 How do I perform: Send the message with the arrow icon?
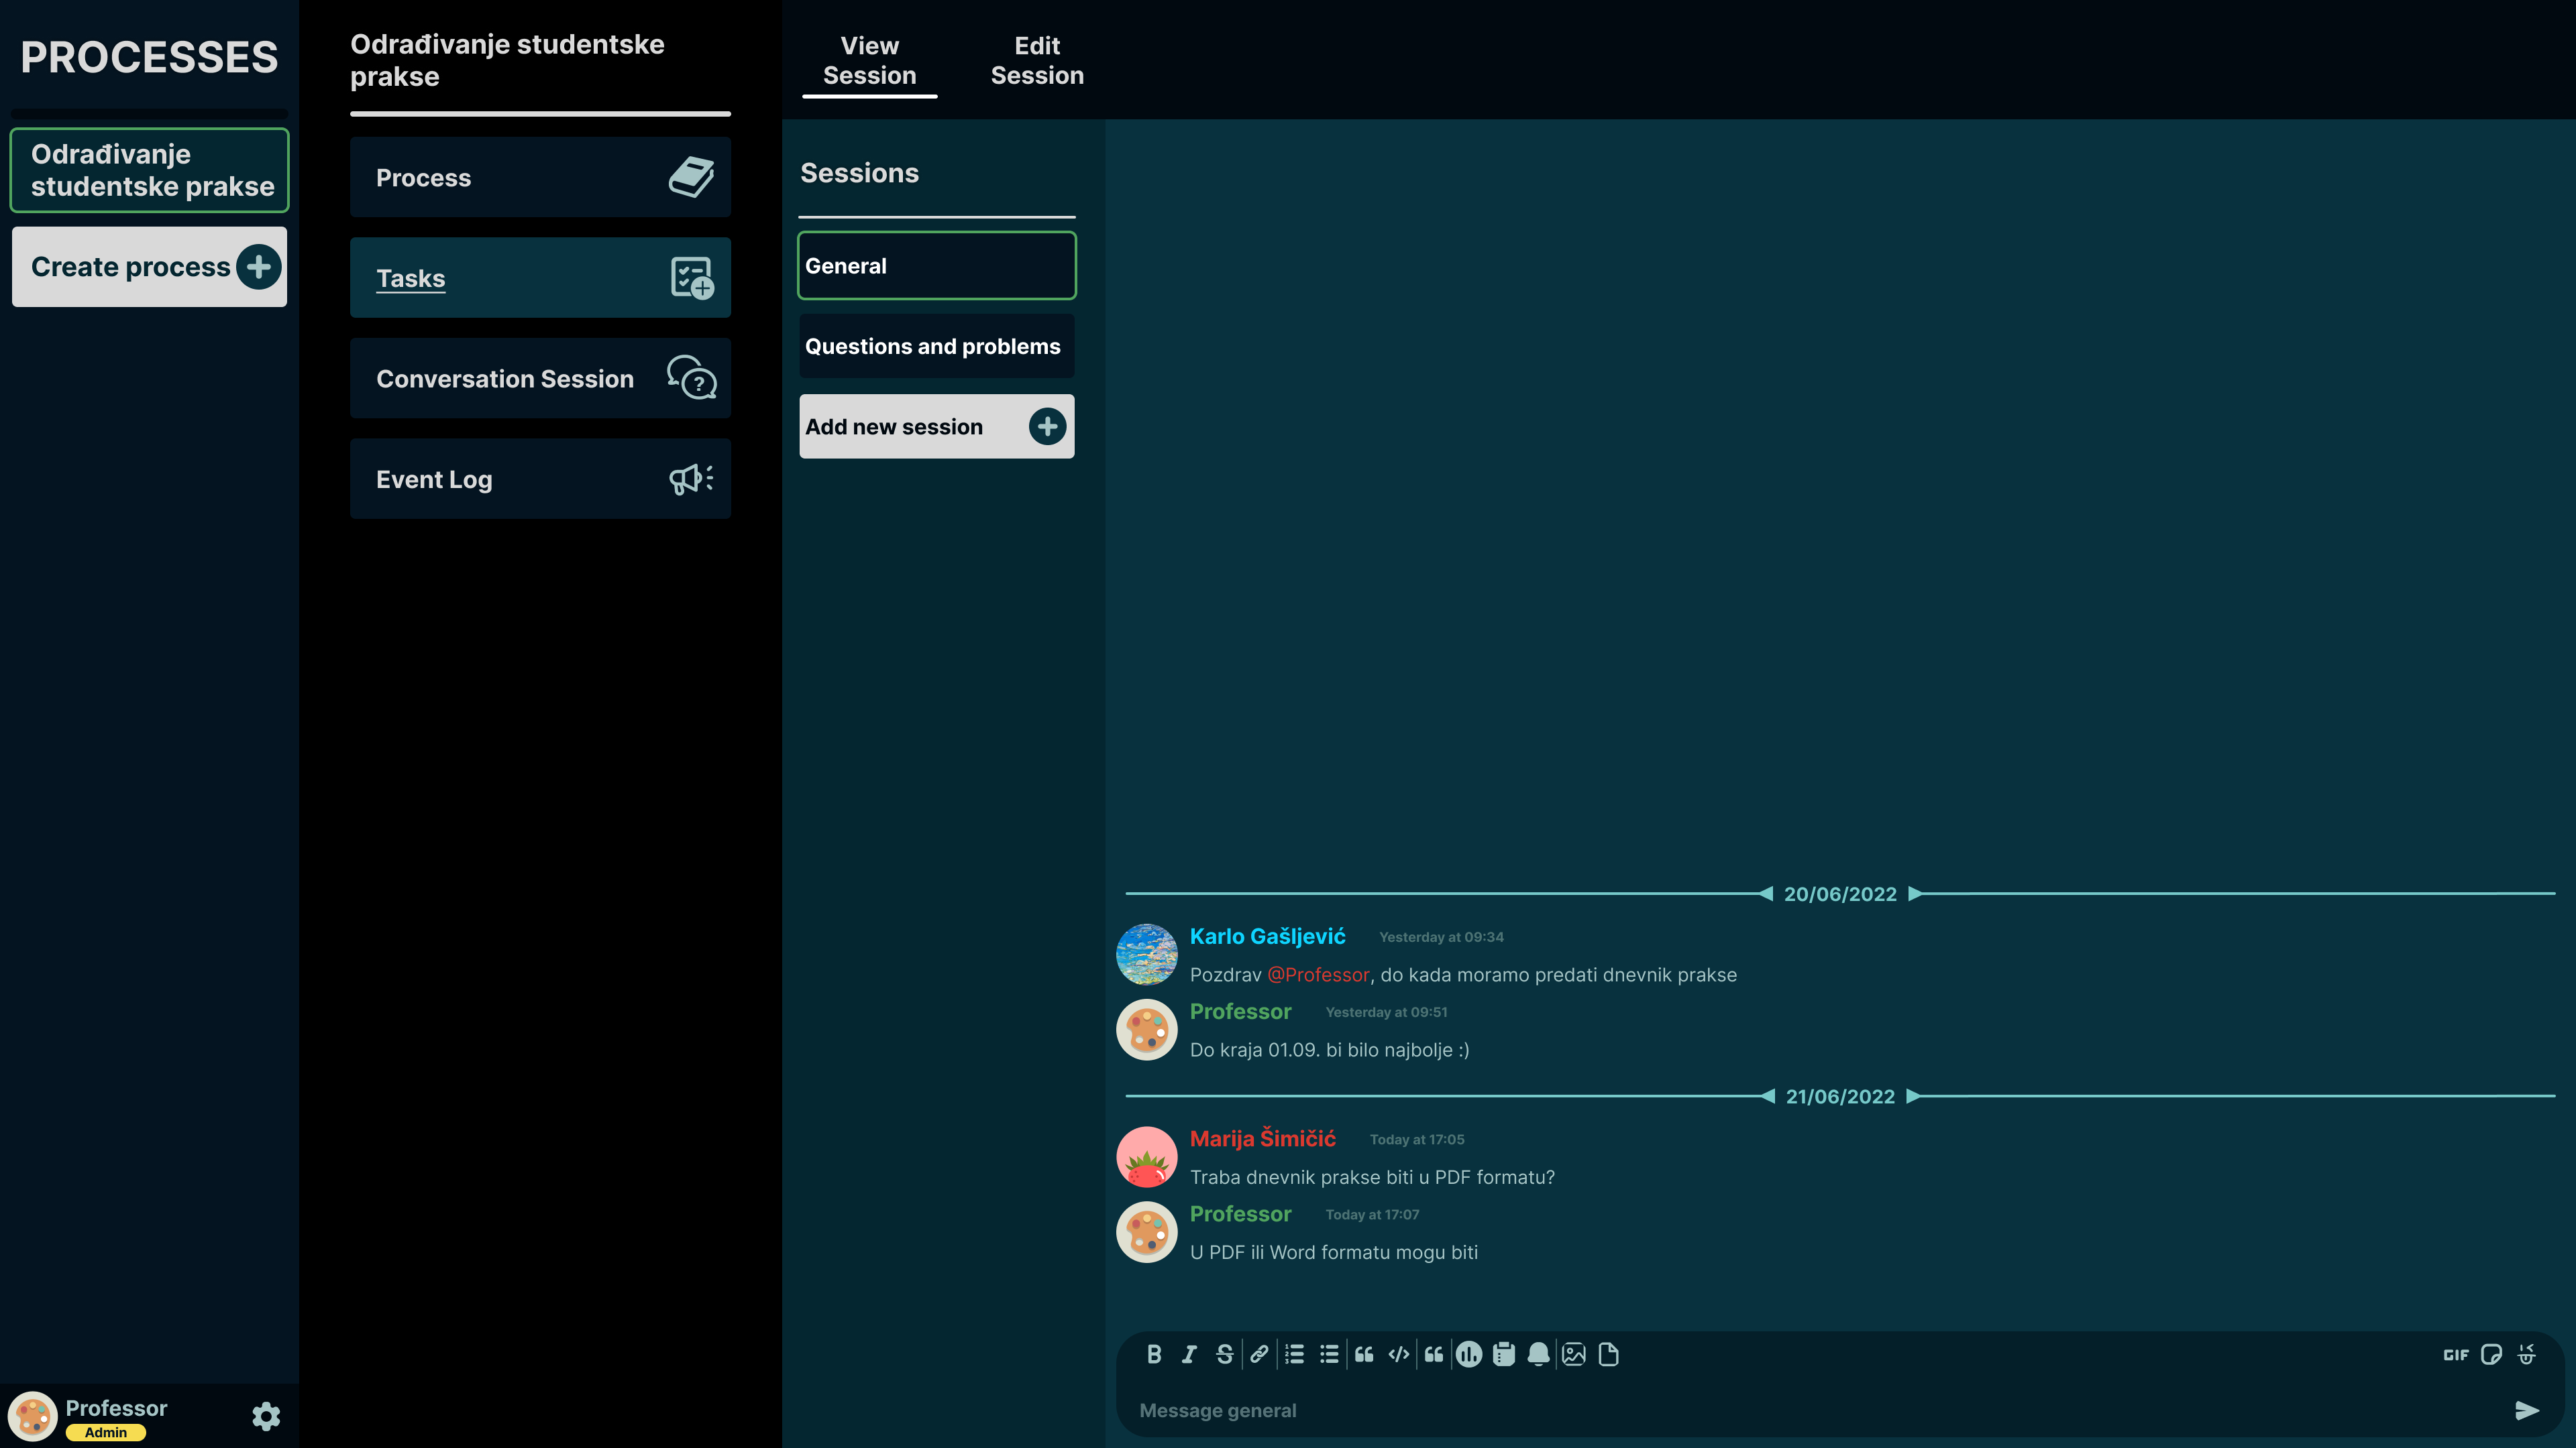(x=2527, y=1410)
